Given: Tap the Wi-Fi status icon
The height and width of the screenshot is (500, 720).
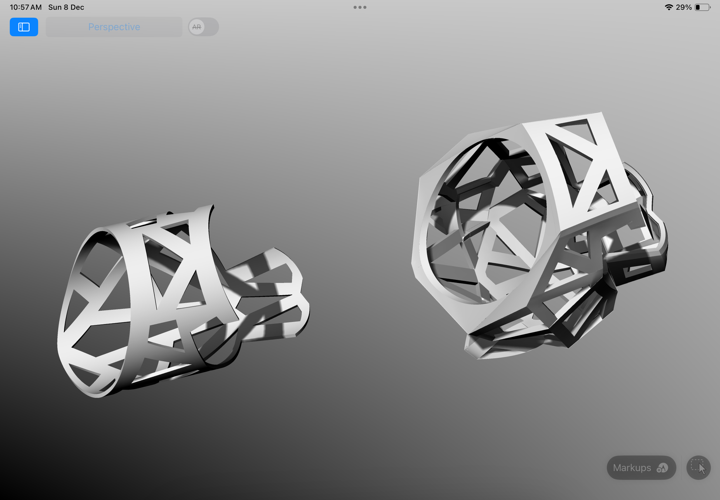Looking at the screenshot, I should [668, 7].
